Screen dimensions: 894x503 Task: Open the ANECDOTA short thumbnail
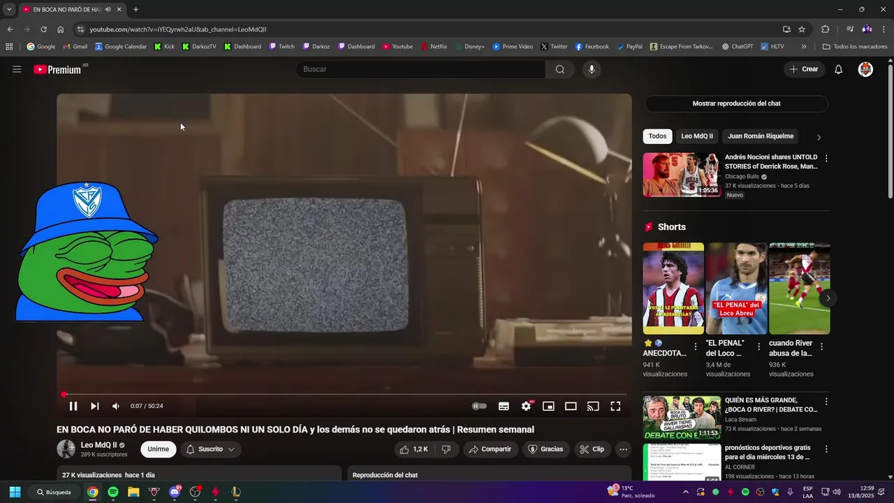pos(673,289)
